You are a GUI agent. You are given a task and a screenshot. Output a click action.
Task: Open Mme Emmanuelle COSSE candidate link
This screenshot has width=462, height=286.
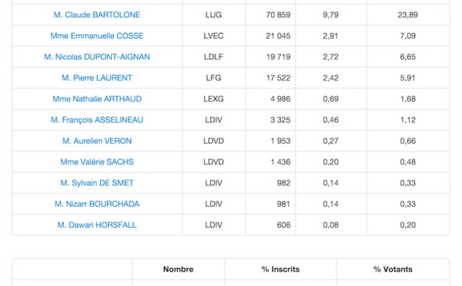(97, 36)
